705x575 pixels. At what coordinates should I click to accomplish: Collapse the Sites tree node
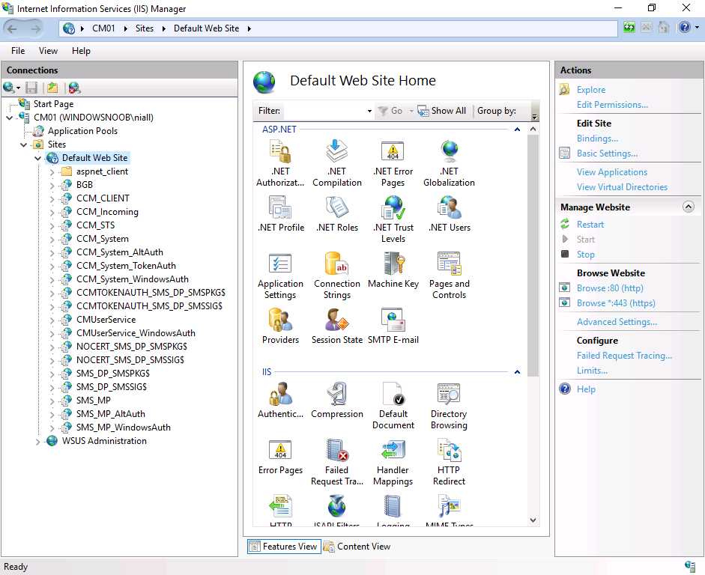pyautogui.click(x=23, y=144)
